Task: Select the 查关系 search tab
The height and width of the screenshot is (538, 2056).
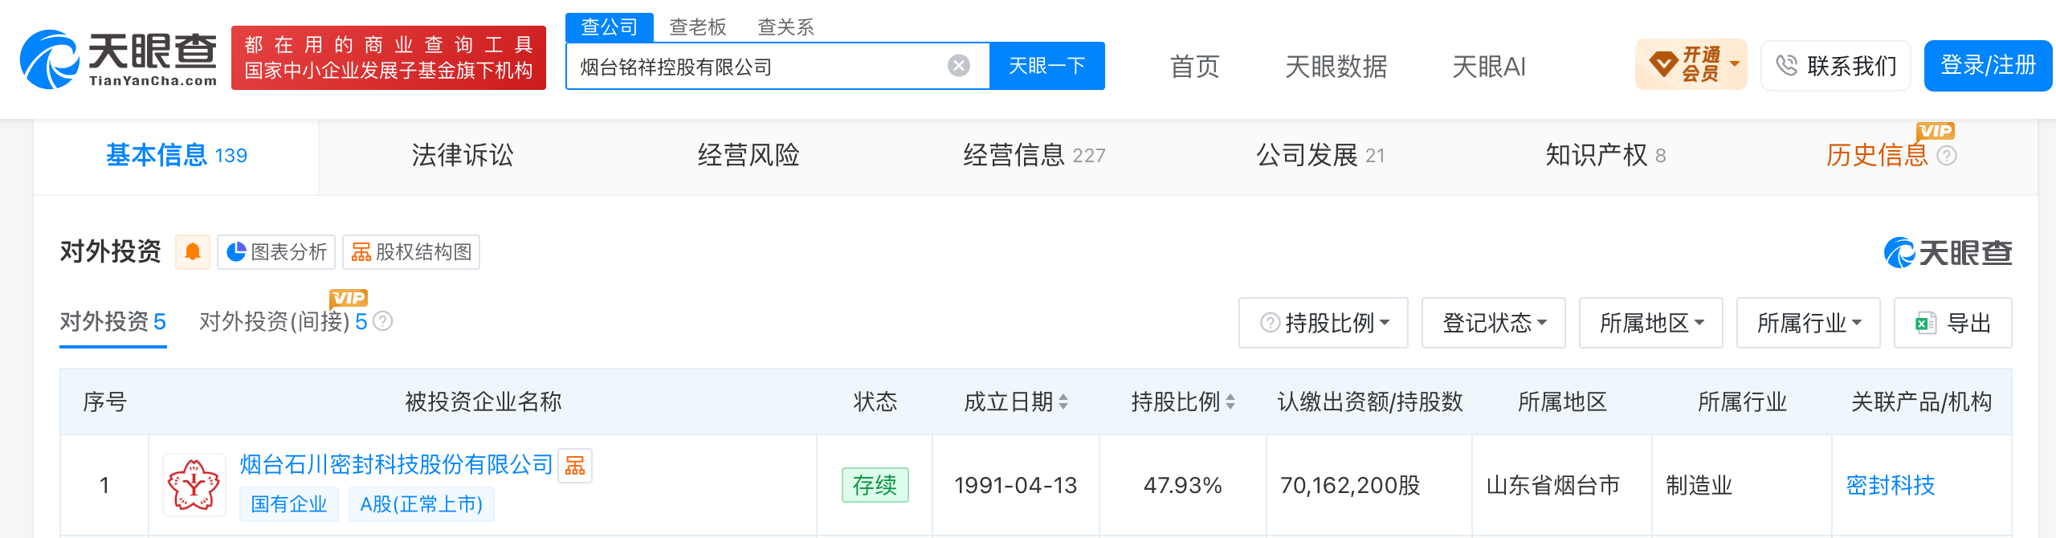Action: 786,27
